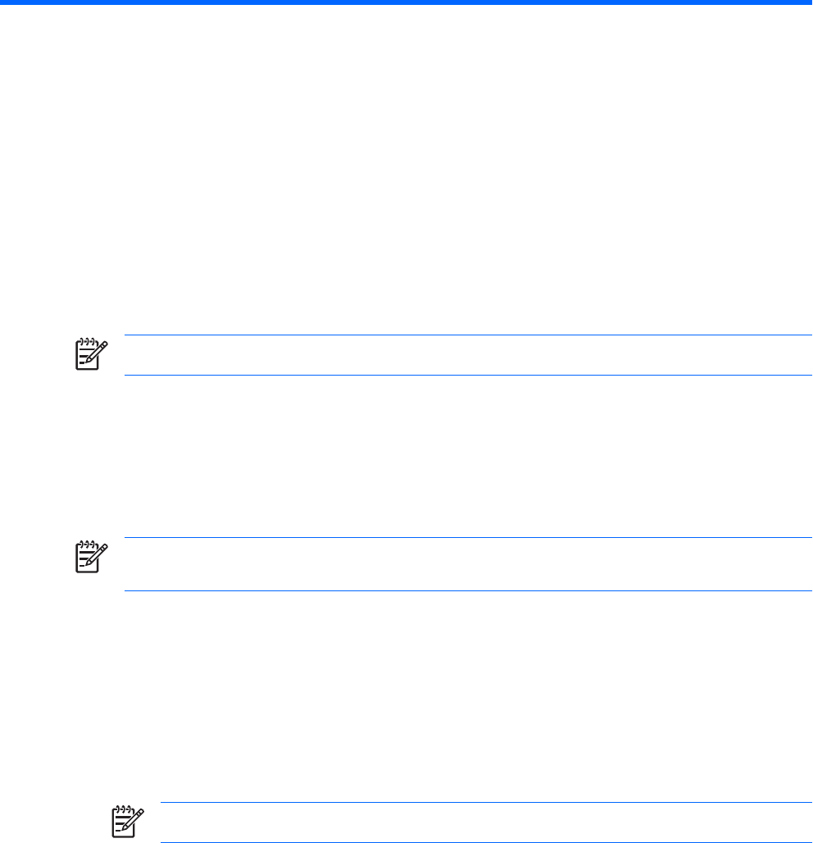Viewport: 813px width, 843px height.
Task: Click the upper blue rule of the middle note
Action: [x=468, y=538]
